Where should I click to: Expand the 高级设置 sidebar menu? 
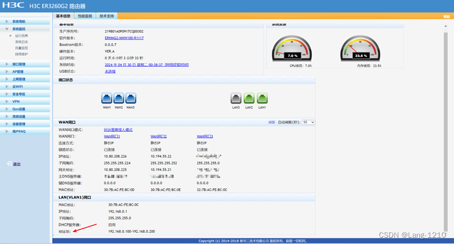coord(25,116)
